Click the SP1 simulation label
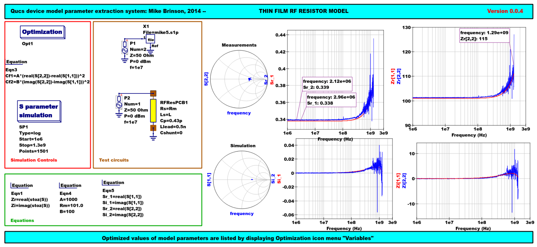Viewport: 537px width, 247px height. [x=23, y=127]
